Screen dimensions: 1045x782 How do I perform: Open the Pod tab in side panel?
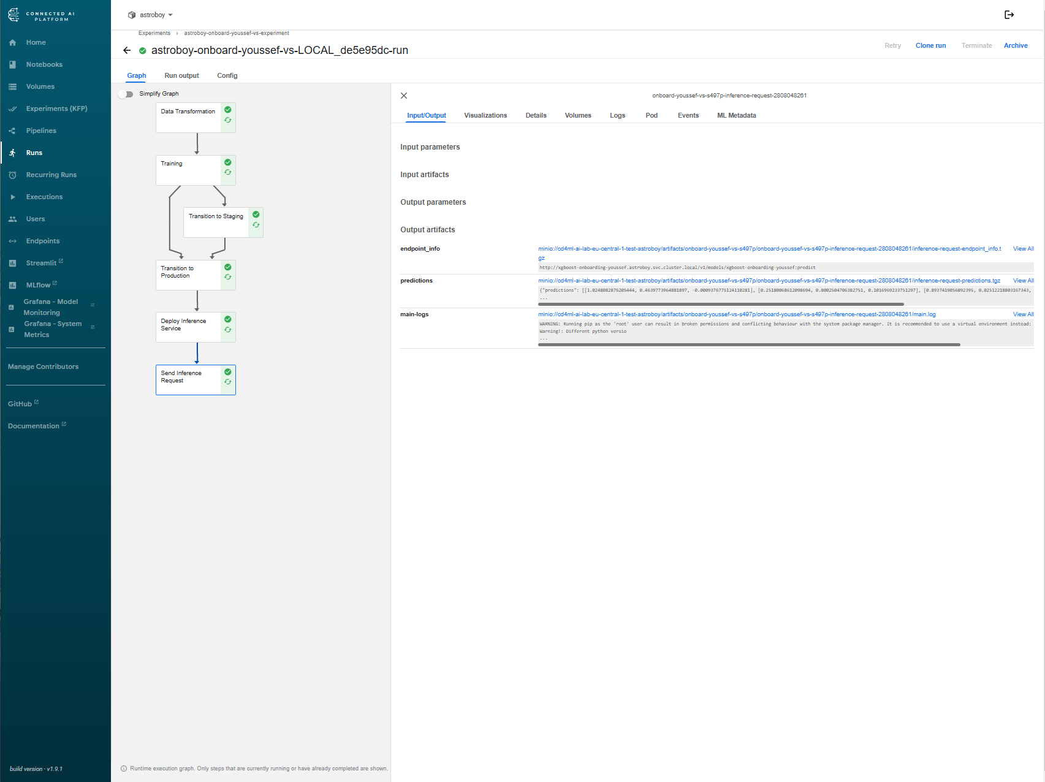(652, 115)
